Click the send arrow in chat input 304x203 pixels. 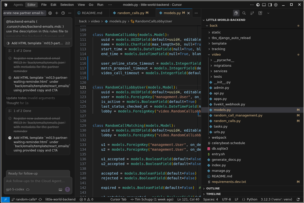point(67,189)
